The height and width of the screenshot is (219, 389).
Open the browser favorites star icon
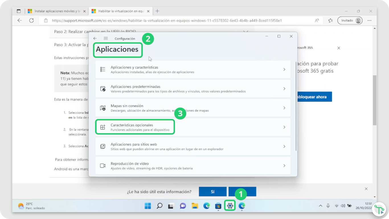(330, 21)
